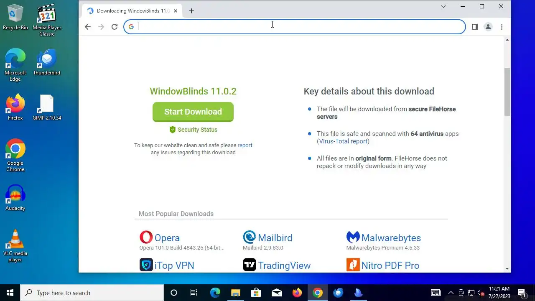This screenshot has width=535, height=301.
Task: Open File Explorer from the taskbar
Action: click(235, 293)
